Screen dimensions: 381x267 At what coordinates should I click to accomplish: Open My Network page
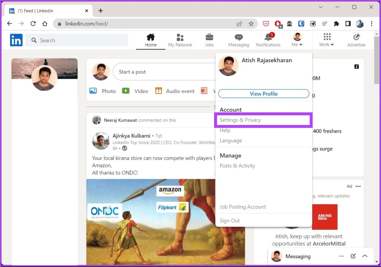(180, 40)
